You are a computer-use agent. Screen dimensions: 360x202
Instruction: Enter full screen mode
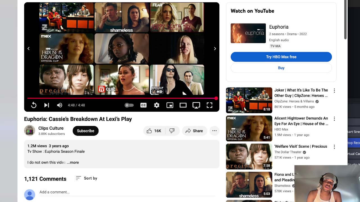click(x=210, y=105)
